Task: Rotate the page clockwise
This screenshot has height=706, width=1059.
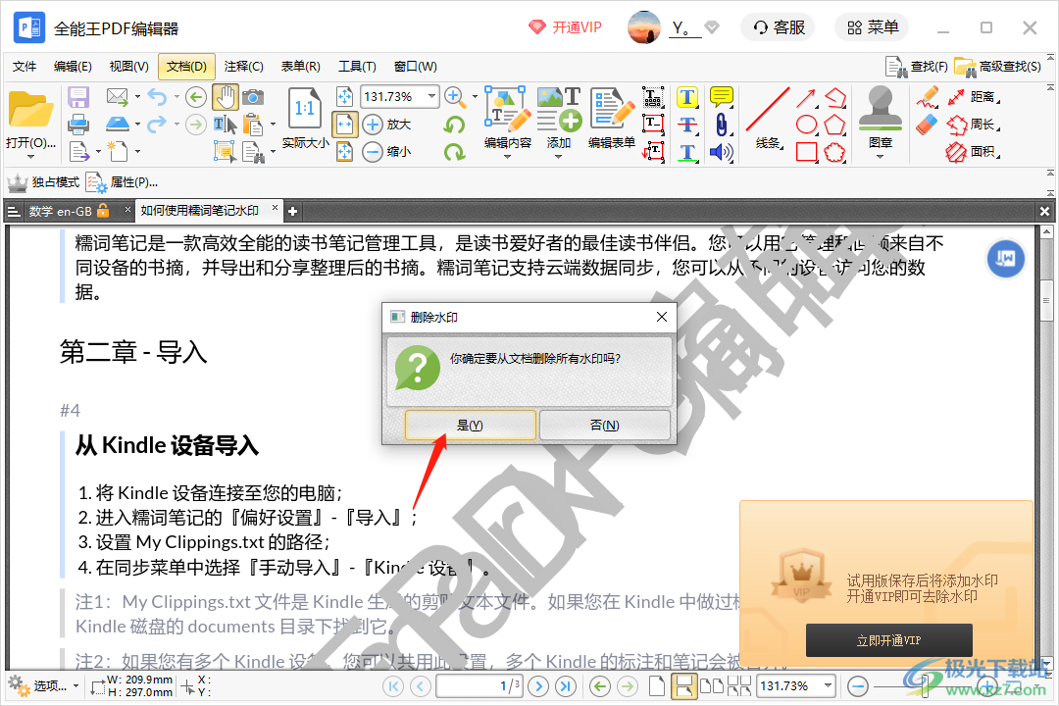Action: tap(455, 152)
